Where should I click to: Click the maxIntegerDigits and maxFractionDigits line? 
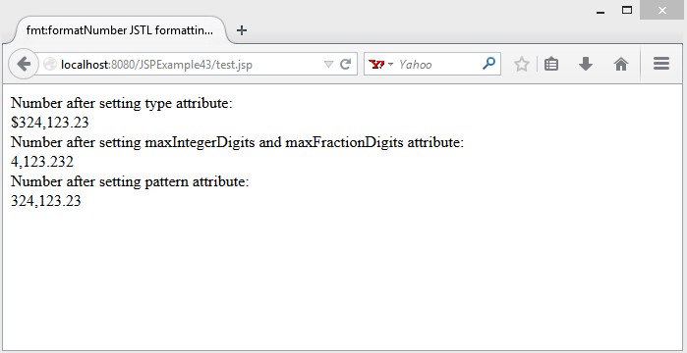(x=237, y=142)
